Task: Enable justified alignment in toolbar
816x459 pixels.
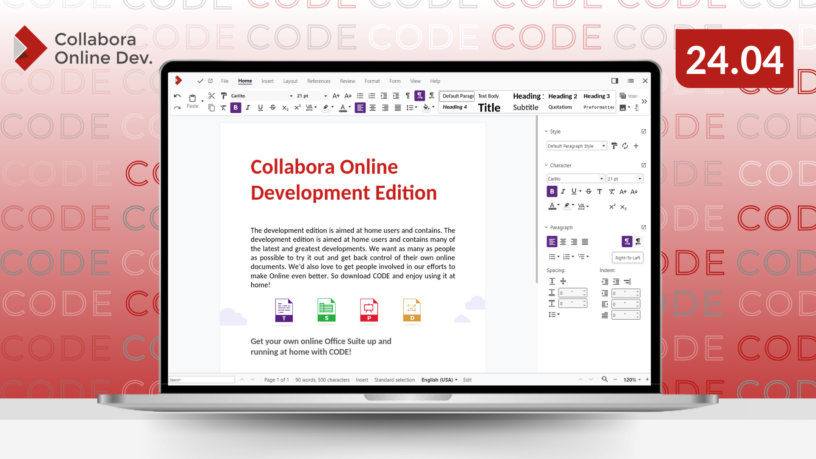Action: 397,108
